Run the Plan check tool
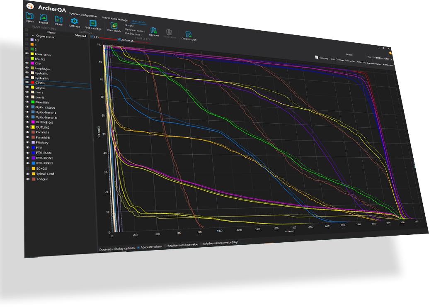The image size is (429, 307). click(x=114, y=26)
